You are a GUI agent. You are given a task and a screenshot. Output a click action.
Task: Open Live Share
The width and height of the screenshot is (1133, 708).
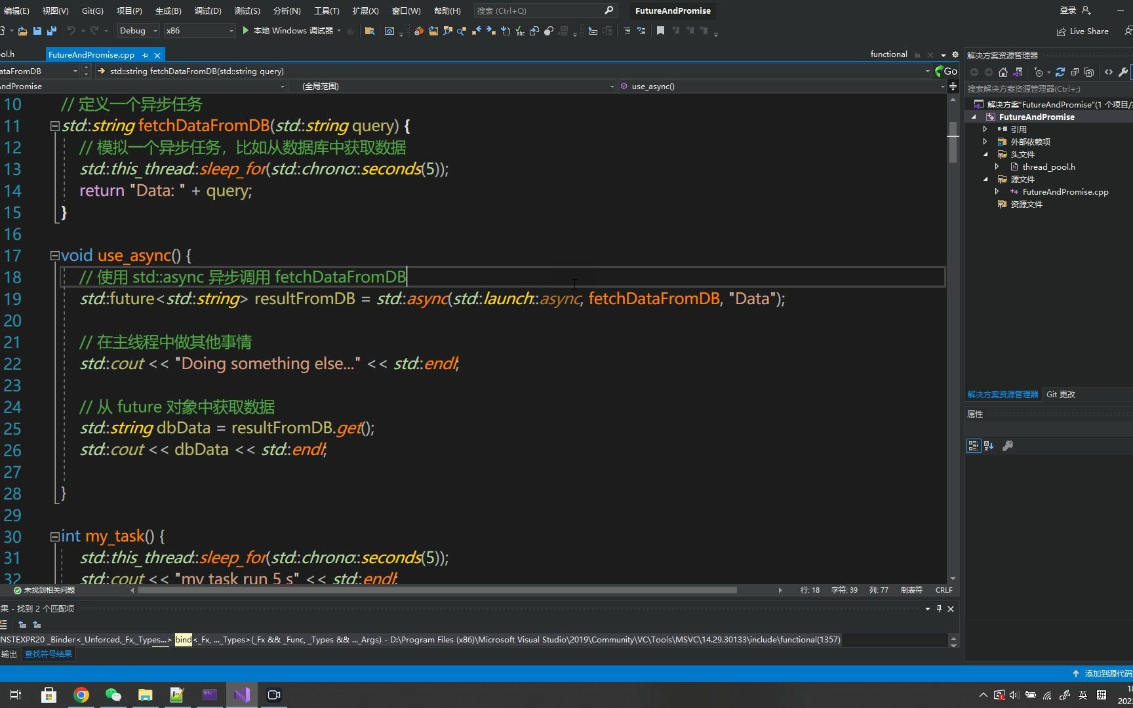[1083, 31]
